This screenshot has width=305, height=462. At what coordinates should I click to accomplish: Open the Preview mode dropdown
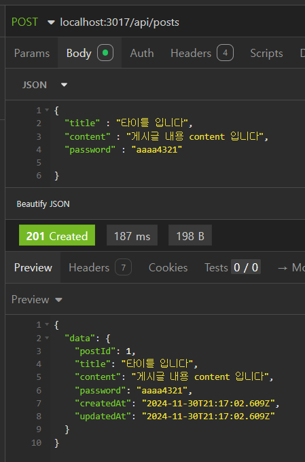[37, 300]
